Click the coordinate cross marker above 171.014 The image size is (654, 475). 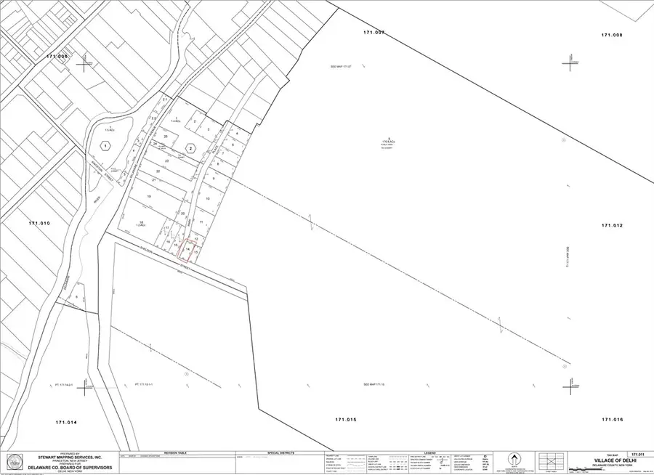[x=85, y=387]
